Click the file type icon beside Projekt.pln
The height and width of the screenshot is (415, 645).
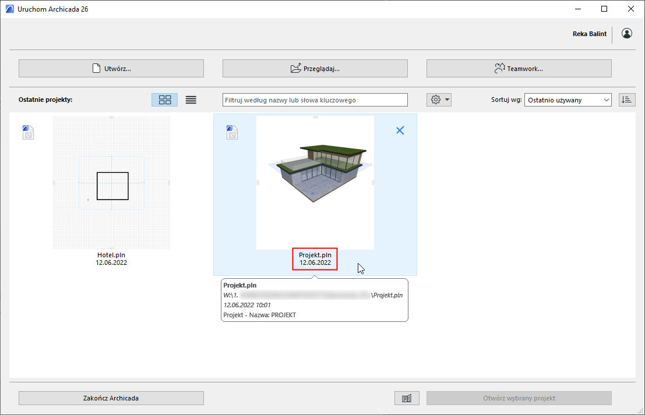pos(232,132)
